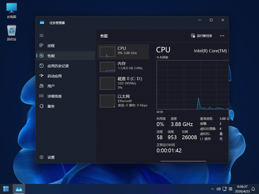Close the Task Manager window
259x194 pixels.
tap(223, 20)
